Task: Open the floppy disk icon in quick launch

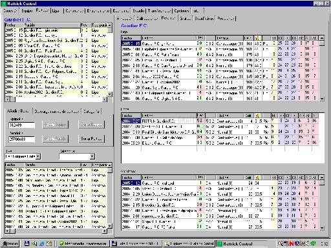Action: 27,243
